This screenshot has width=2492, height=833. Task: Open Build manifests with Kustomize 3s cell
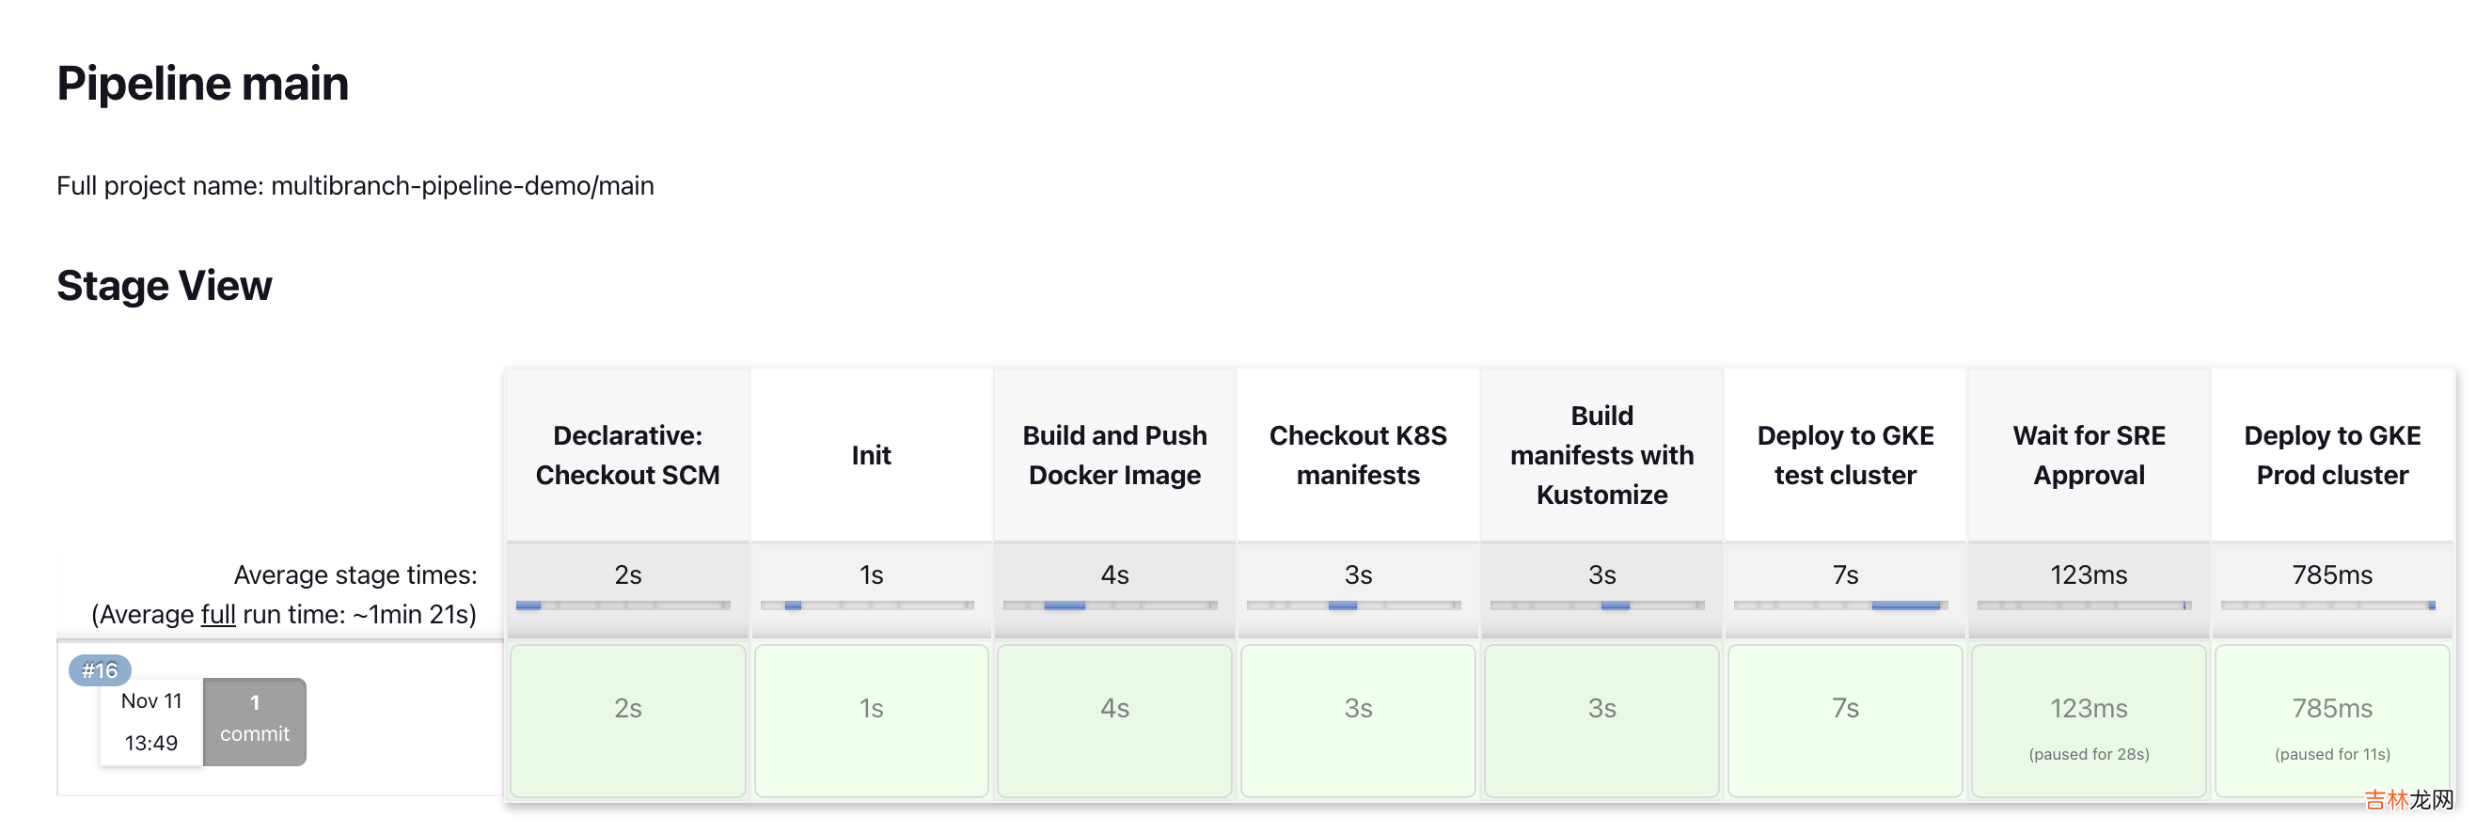(x=1601, y=720)
